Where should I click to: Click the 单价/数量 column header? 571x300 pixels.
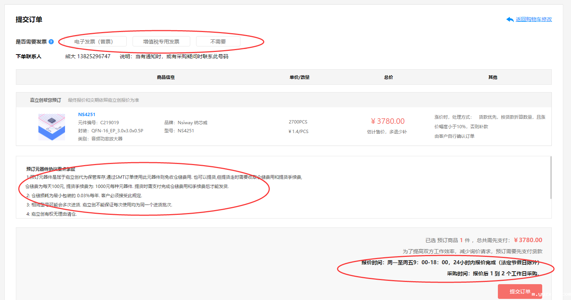click(x=299, y=77)
